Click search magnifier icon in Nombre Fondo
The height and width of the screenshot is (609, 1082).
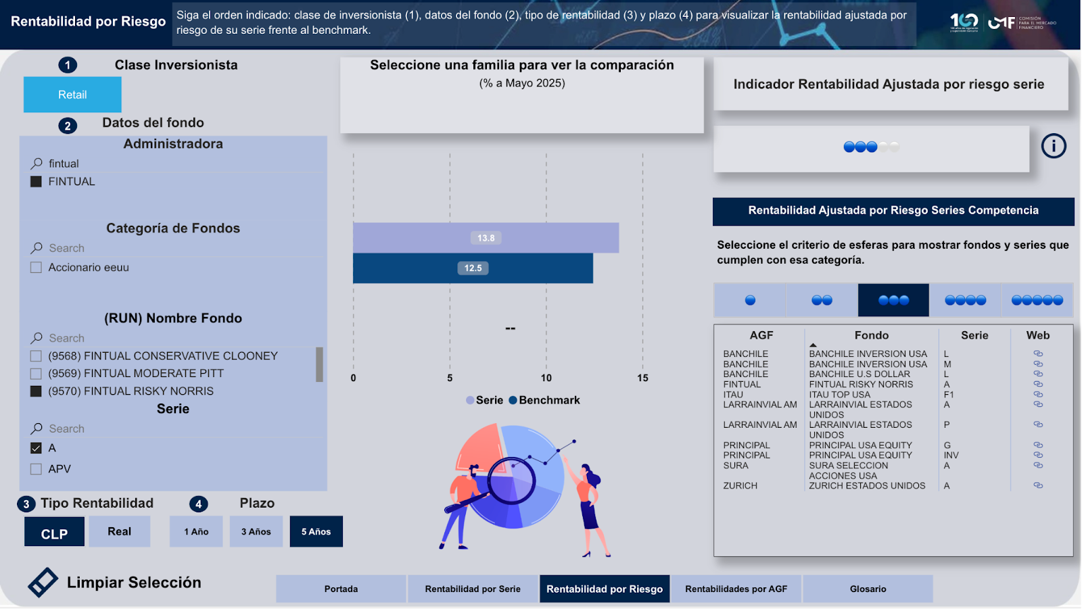37,338
